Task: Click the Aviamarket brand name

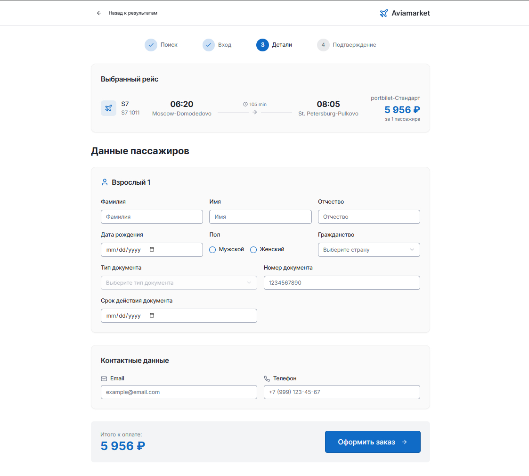Action: (x=411, y=13)
